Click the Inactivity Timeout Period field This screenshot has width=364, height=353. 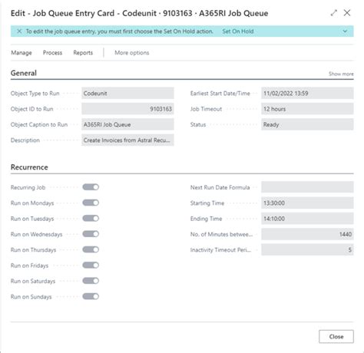307,249
